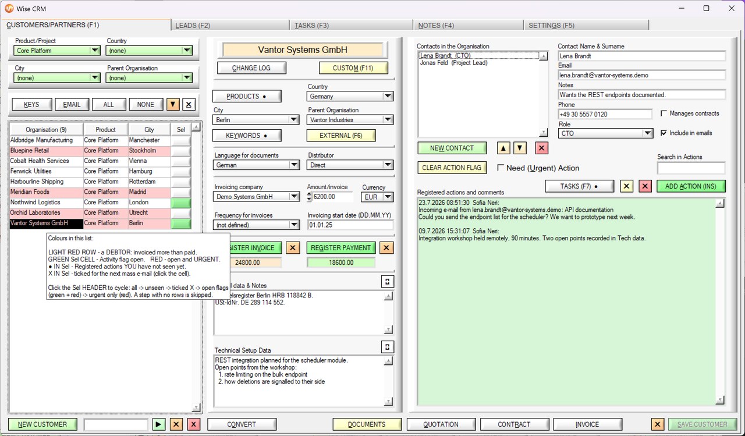Select the Fenwick Utilities row
The width and height of the screenshot is (745, 436).
click(x=90, y=171)
